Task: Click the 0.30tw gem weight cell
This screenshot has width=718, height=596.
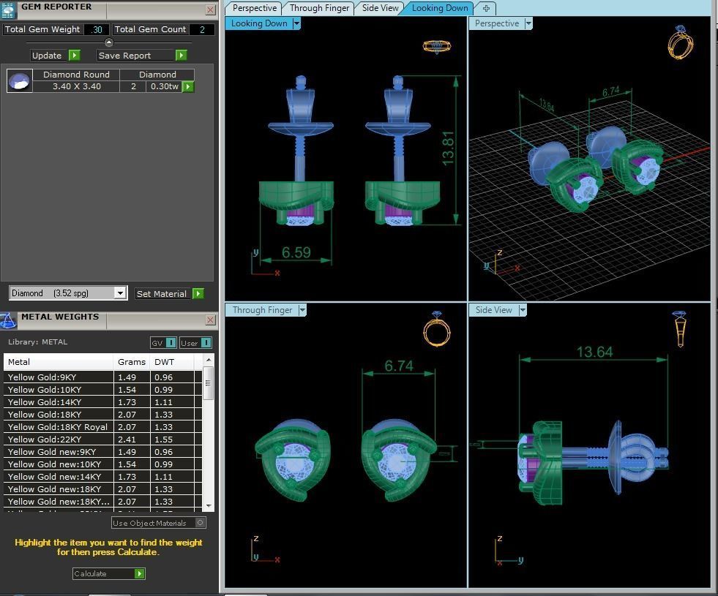Action: [x=165, y=86]
